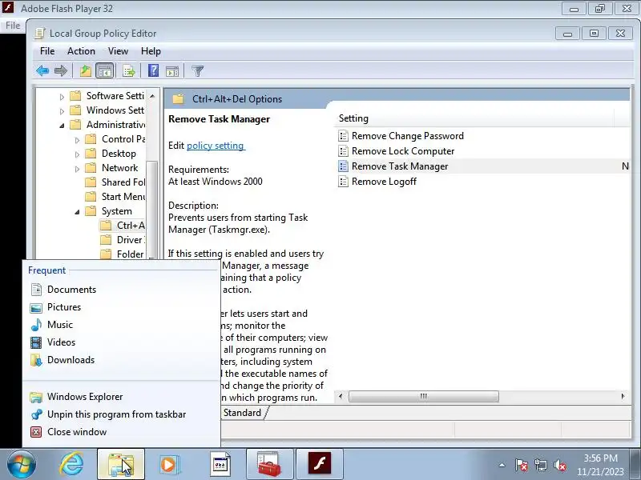Open Windows Media Player from taskbar
The height and width of the screenshot is (480, 641).
[168, 465]
